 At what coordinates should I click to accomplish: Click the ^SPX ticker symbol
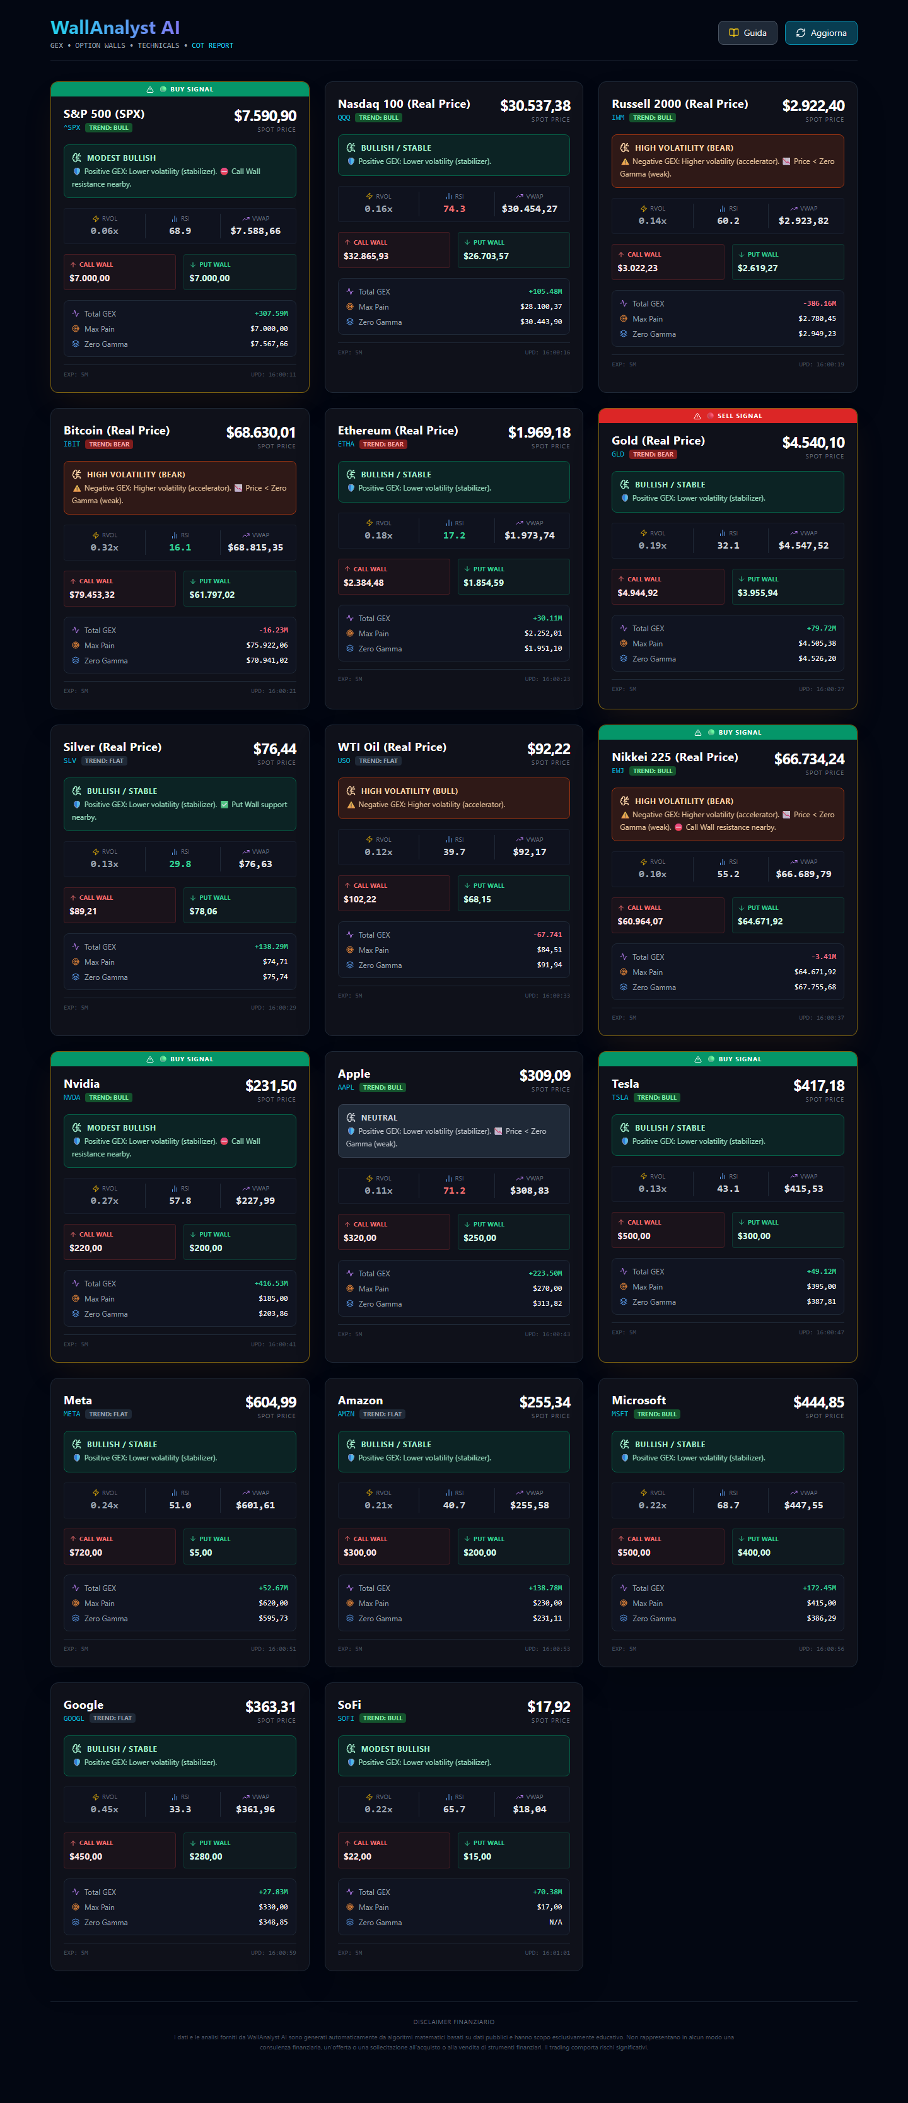click(x=72, y=128)
